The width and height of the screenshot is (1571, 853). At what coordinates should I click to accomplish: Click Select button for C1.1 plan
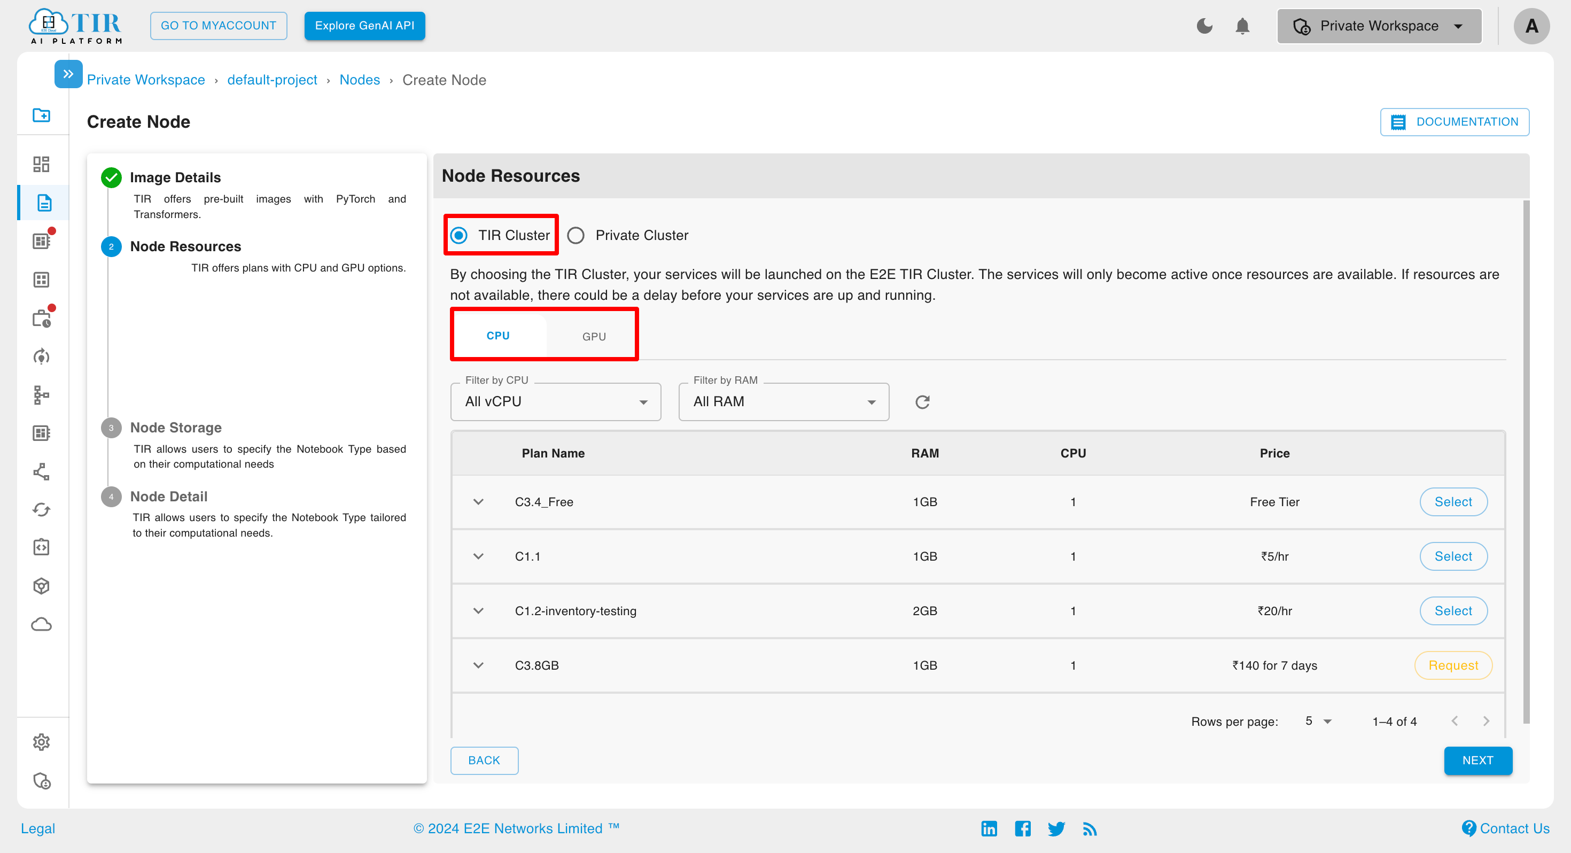click(x=1453, y=556)
